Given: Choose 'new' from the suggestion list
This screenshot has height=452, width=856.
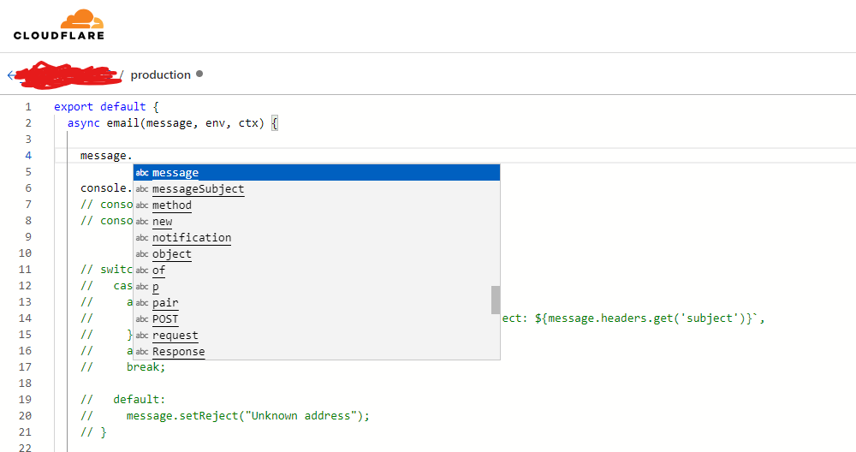Looking at the screenshot, I should (317, 222).
